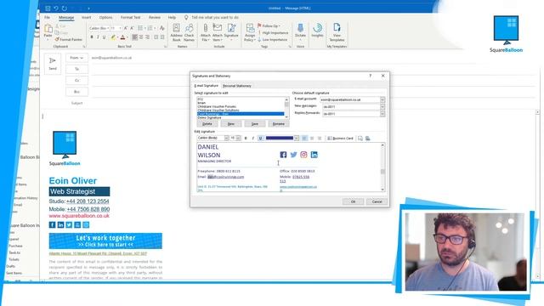Toggle Italic in signature editor toolbar
Screen dimensions: 544x306
[x=253, y=138]
